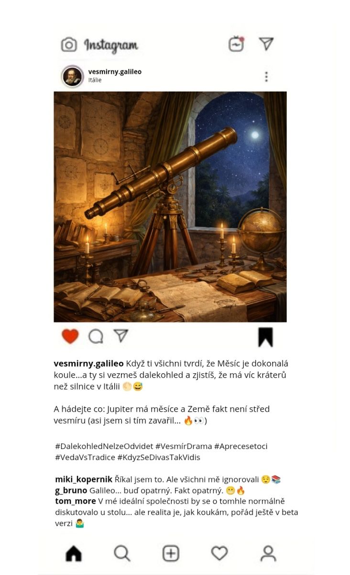Go to Home tab in bottom bar
The width and height of the screenshot is (350, 575).
coord(74,553)
